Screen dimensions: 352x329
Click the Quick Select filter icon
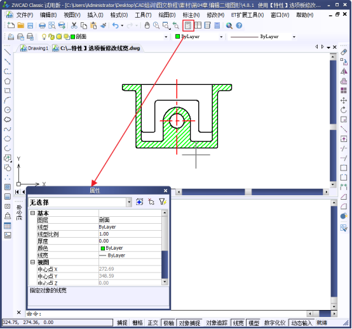click(x=163, y=202)
